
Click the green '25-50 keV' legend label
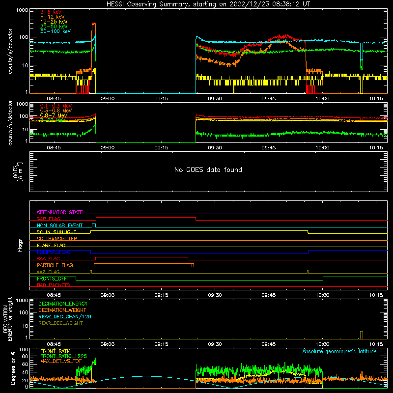54,27
